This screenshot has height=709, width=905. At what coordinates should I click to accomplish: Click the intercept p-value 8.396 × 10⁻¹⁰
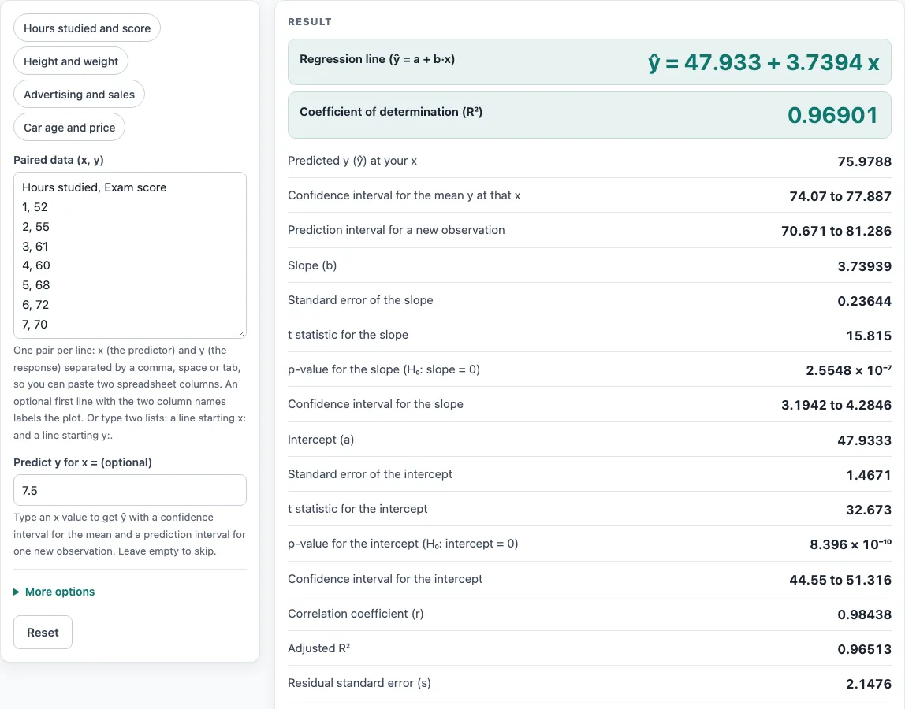tap(851, 544)
